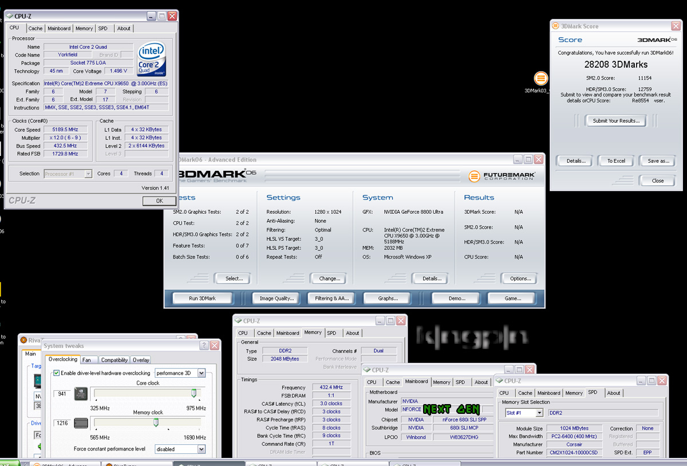Screen dimensions: 687x466
Task: Click the Max Bandwidth value PC2-6400 (400 MHz)
Action: [574, 437]
